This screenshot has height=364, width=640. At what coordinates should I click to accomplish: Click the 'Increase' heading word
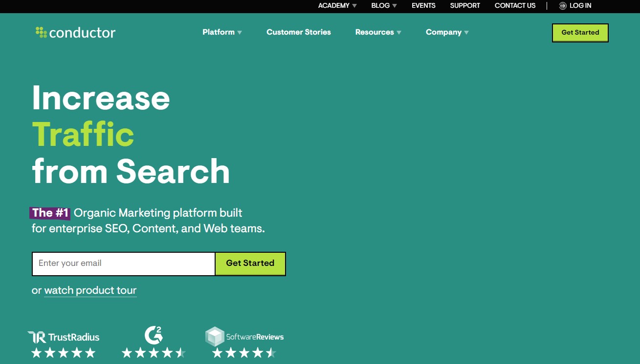pyautogui.click(x=101, y=98)
